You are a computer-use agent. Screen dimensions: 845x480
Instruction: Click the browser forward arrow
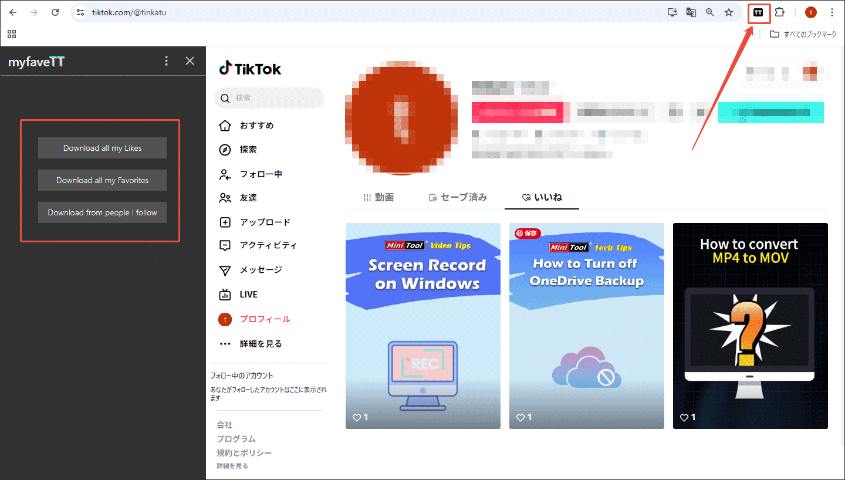pyautogui.click(x=34, y=12)
